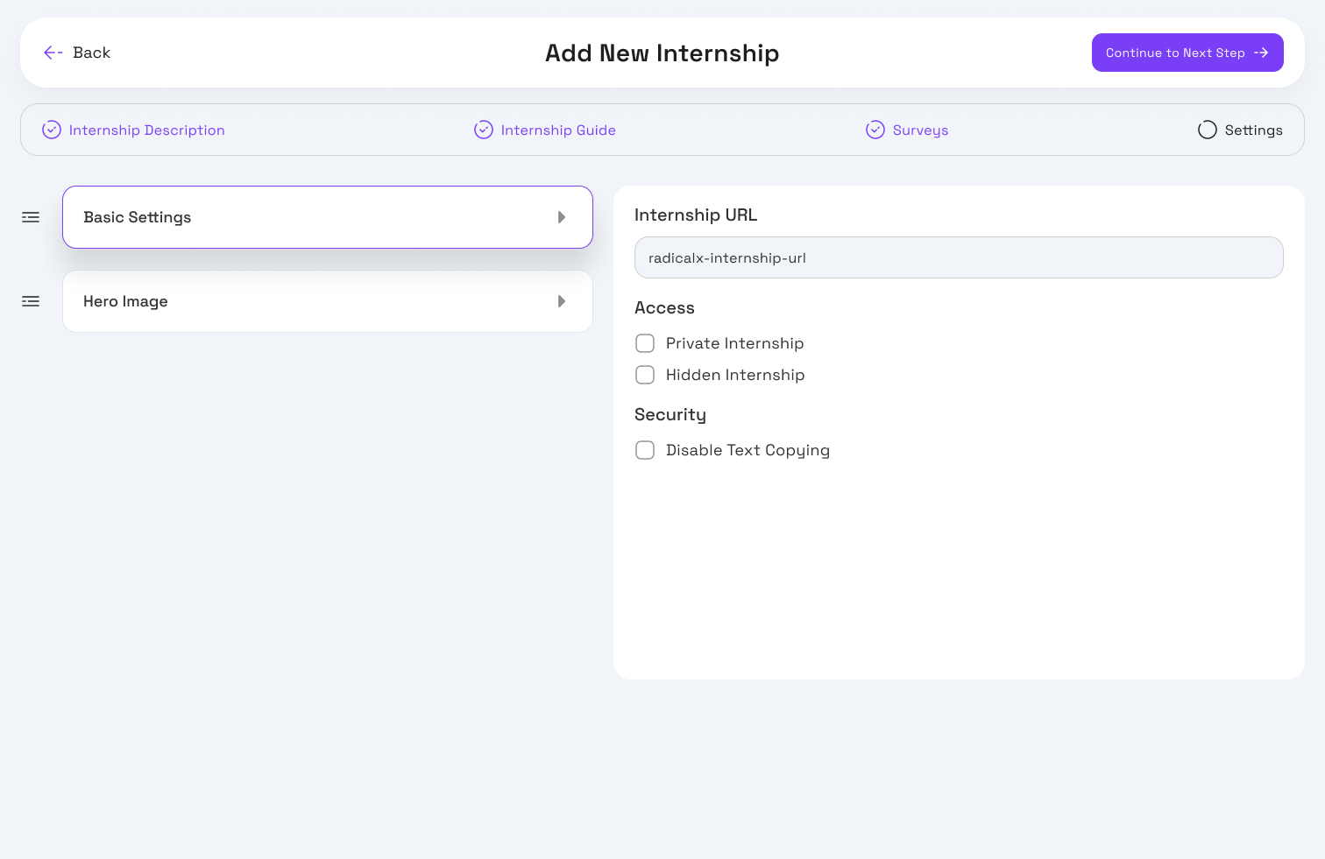Check the Hidden Internship option

645,375
